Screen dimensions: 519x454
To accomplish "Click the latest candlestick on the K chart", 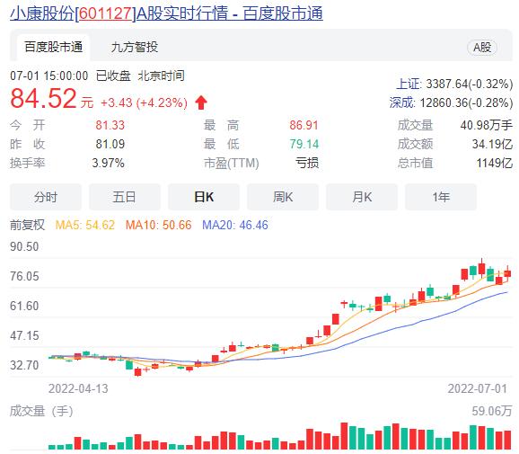I will pos(507,273).
